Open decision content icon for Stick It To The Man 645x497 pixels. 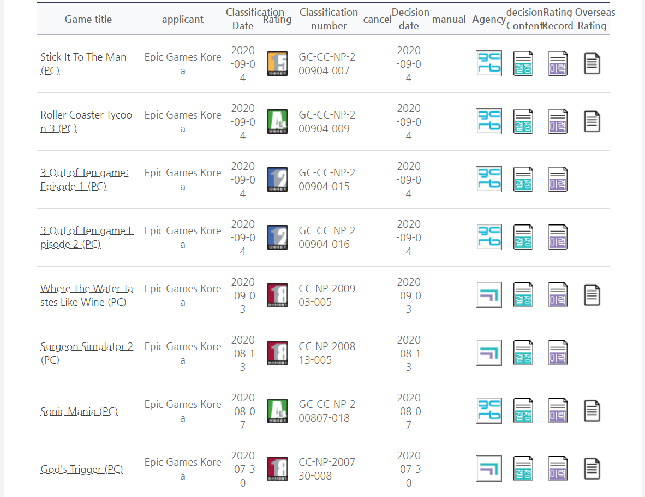[x=523, y=63]
